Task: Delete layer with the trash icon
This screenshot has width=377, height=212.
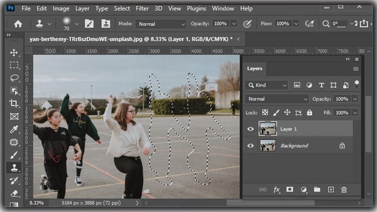Action: pyautogui.click(x=344, y=190)
